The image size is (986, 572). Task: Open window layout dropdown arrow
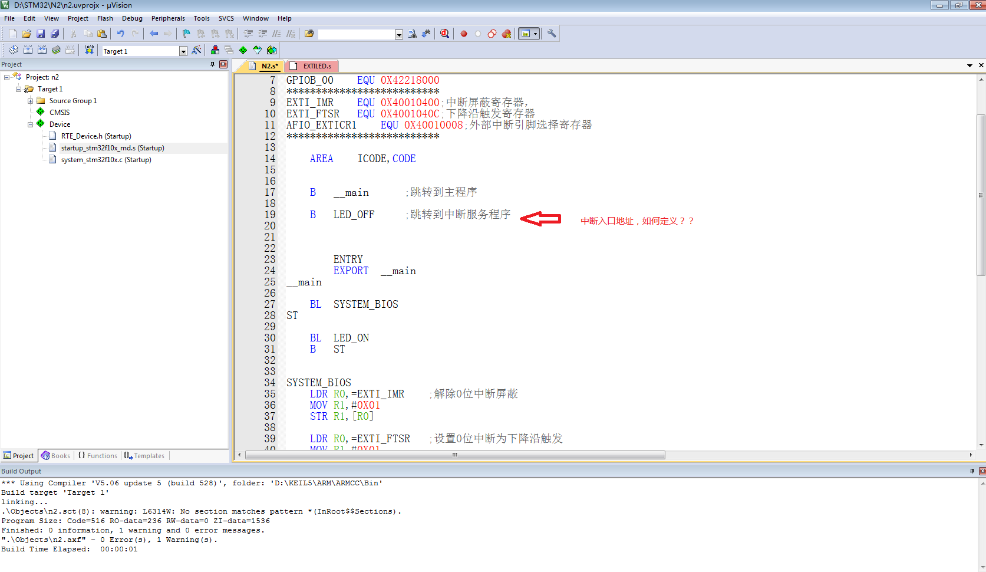pos(535,34)
